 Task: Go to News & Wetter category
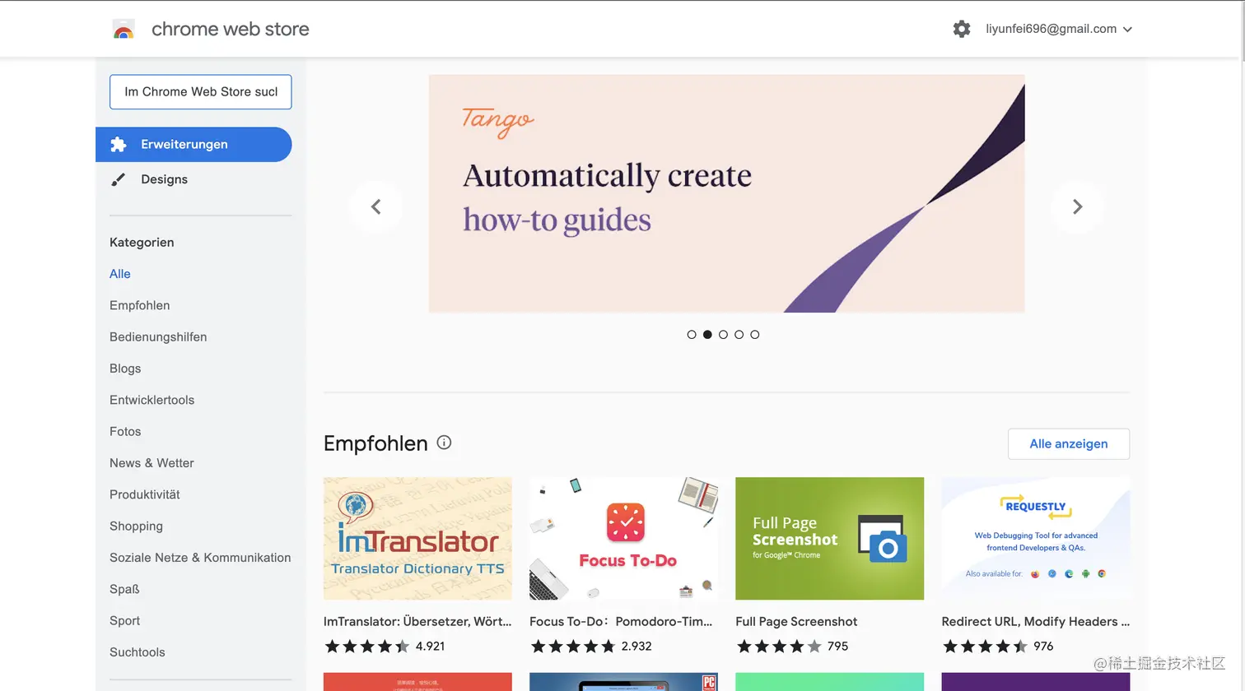pos(152,463)
